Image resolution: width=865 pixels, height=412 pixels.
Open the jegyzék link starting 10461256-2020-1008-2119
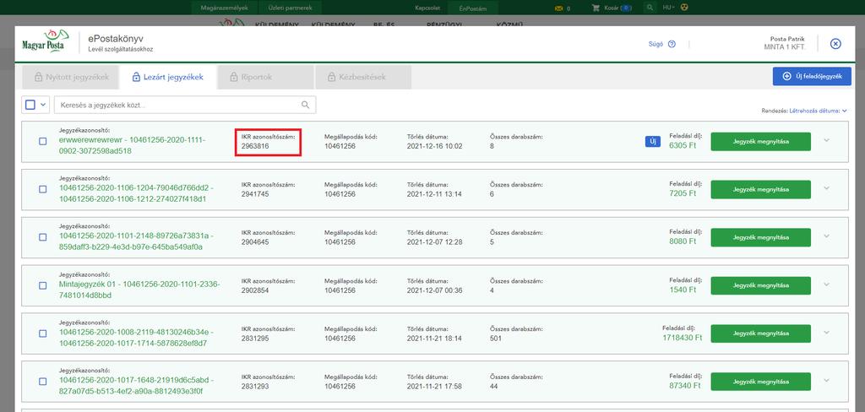coord(136,338)
